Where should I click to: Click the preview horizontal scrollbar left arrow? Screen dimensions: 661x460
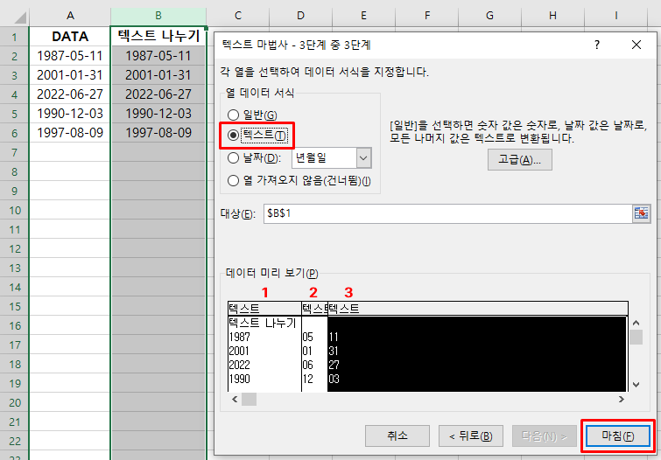coord(235,399)
